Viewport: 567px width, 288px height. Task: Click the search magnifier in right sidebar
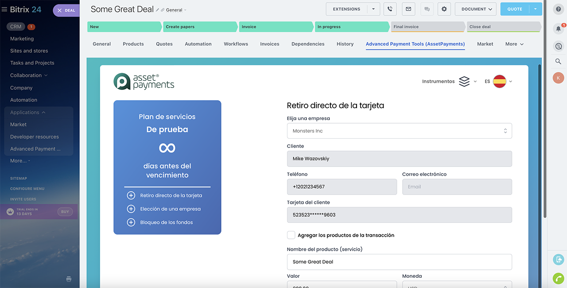(x=558, y=62)
